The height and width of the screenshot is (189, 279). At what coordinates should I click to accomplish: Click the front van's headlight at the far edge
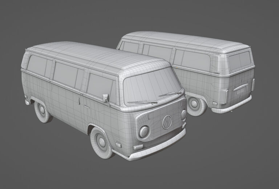click(184, 115)
